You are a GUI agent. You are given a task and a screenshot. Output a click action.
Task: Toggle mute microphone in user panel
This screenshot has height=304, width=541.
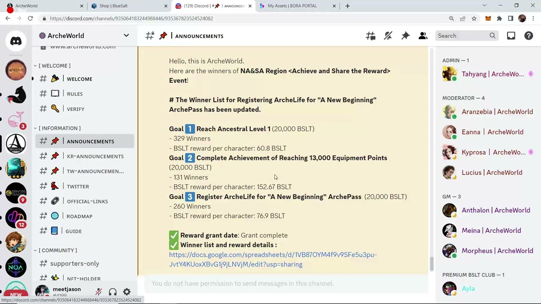tap(98, 292)
